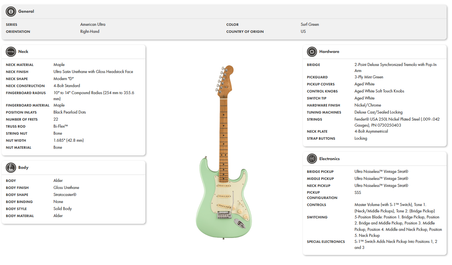Click the SWITCH TIP 'Aged White' value
This screenshot has width=452, height=265.
[364, 98]
